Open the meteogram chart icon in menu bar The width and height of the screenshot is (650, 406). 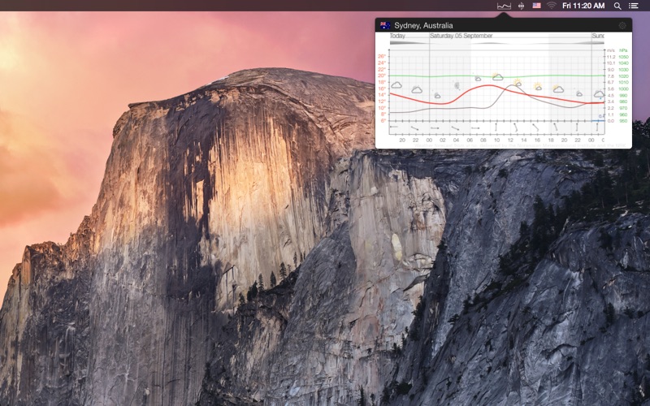click(x=504, y=6)
